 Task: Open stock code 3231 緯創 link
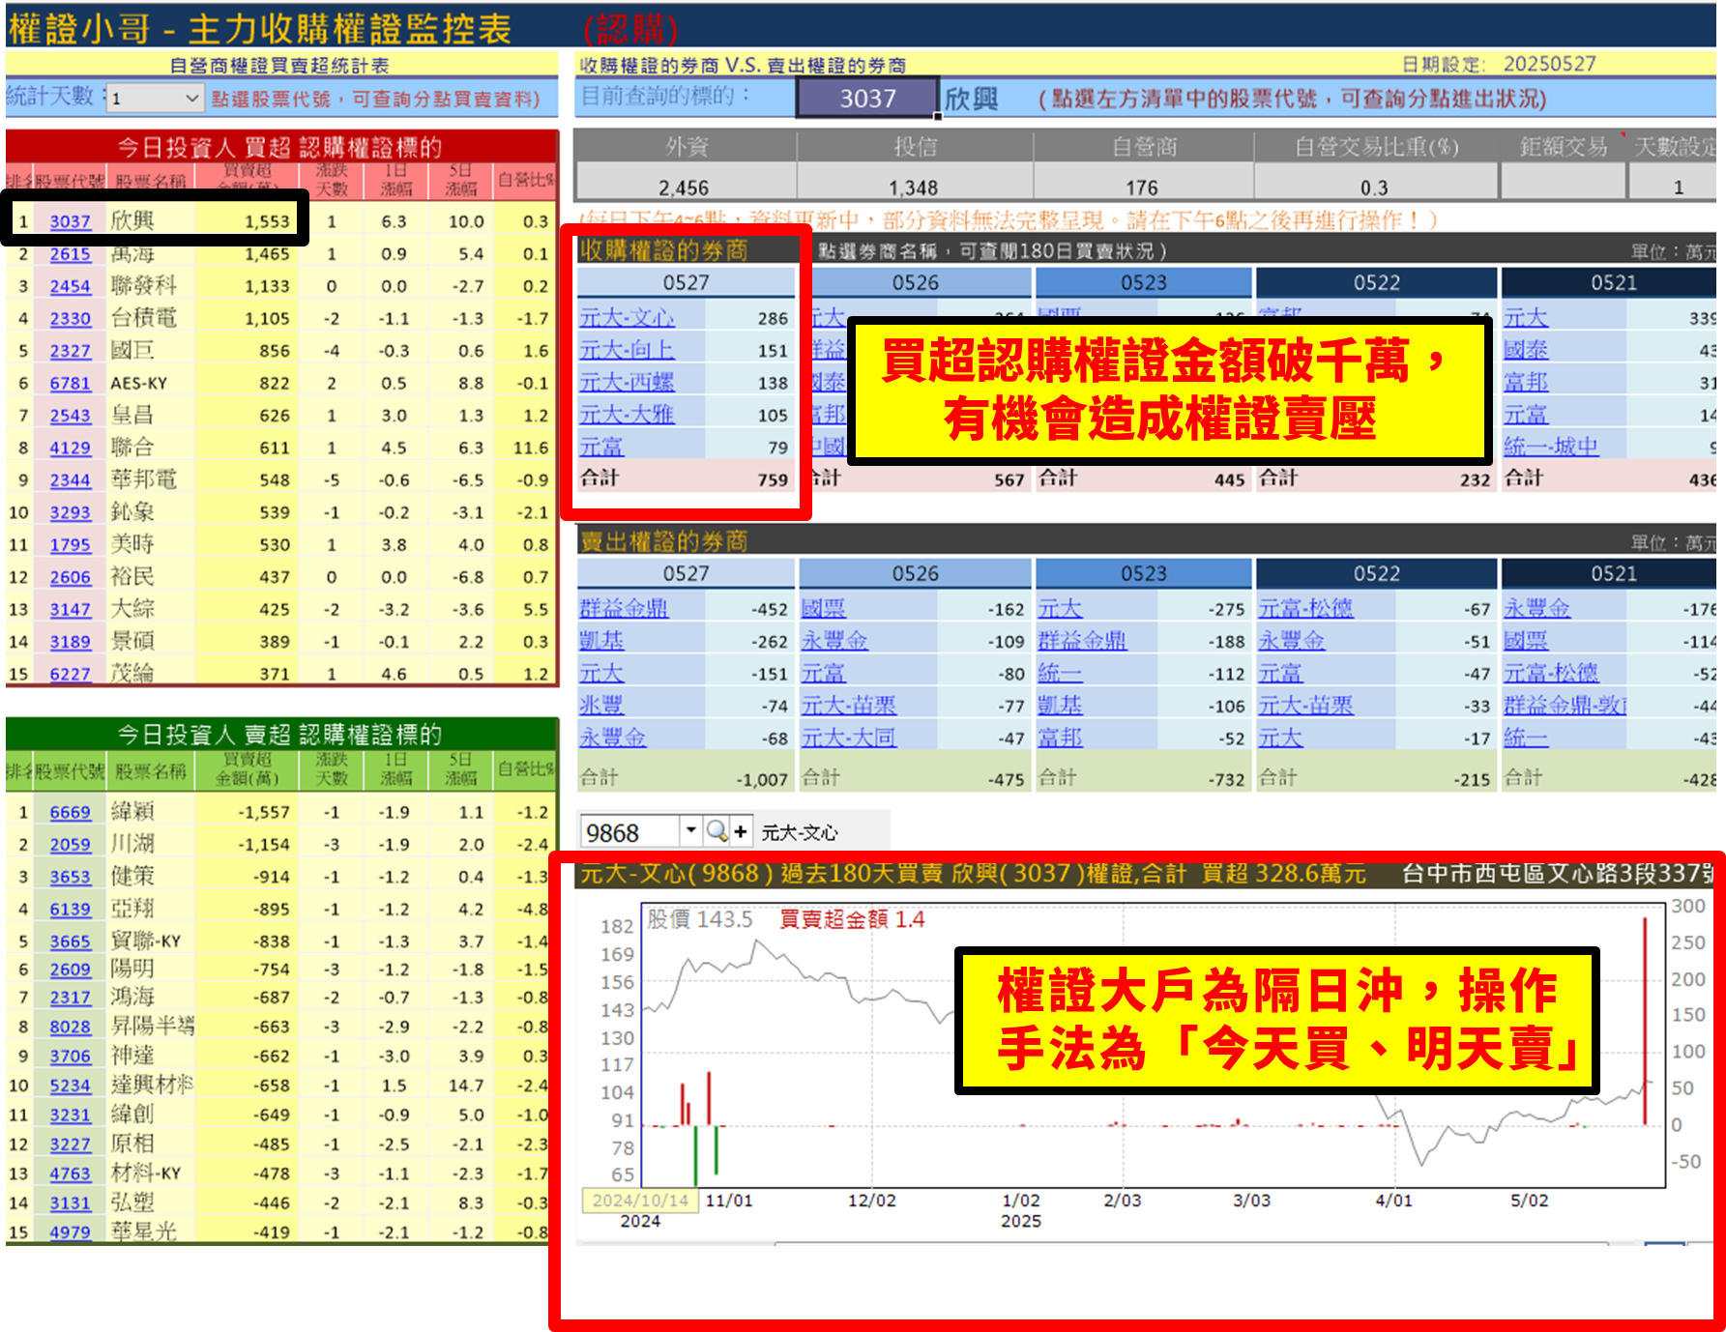click(71, 1115)
